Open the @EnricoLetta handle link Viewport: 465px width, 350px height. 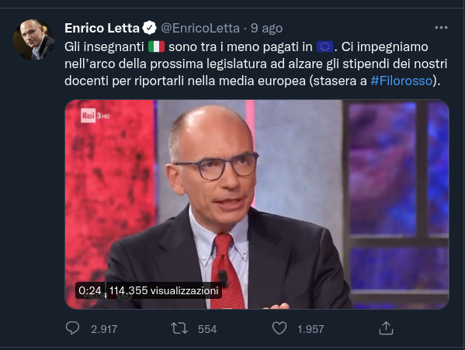point(200,29)
